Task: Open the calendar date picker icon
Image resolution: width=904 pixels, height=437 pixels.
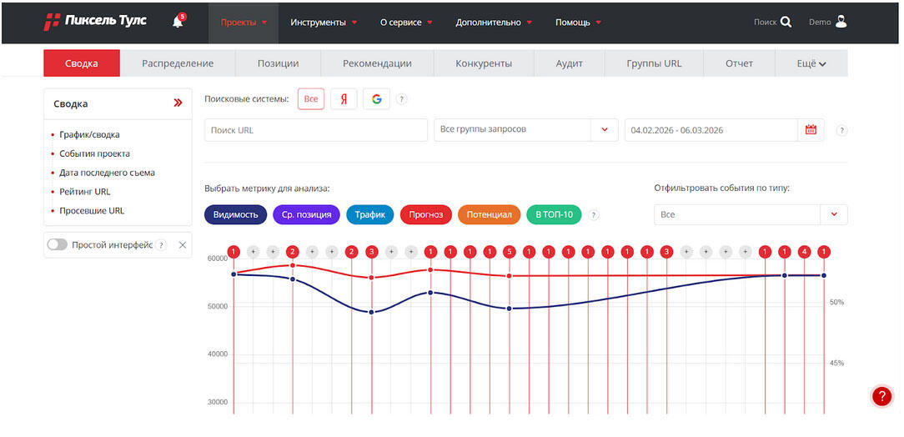Action: pyautogui.click(x=811, y=130)
